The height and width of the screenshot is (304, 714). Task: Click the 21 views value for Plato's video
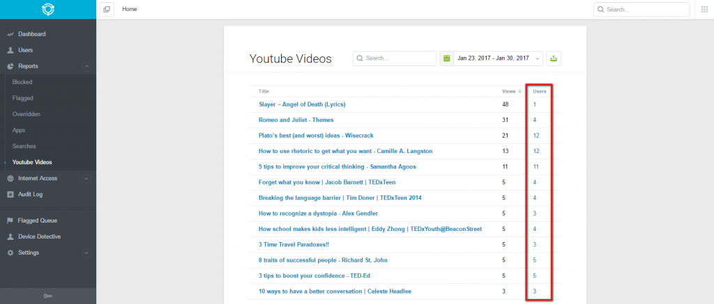[505, 136]
